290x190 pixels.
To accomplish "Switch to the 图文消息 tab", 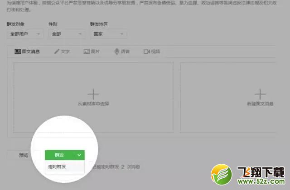I will tap(27, 51).
